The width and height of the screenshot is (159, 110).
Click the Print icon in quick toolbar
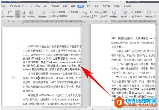tap(15, 6)
